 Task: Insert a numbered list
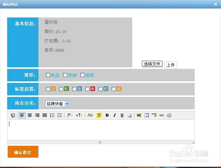52,115
